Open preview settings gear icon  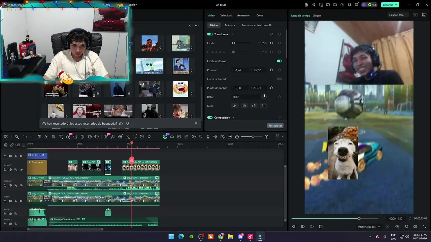pyautogui.click(x=397, y=227)
